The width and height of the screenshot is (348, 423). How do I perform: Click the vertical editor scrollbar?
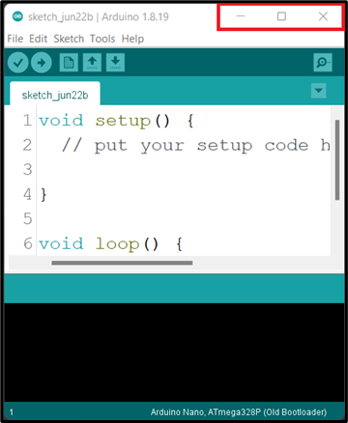337,160
